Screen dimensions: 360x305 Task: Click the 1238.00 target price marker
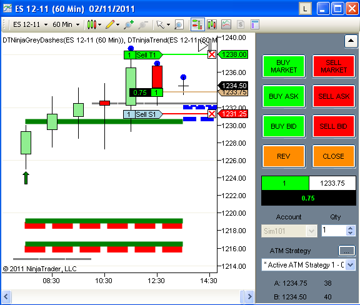click(x=232, y=54)
